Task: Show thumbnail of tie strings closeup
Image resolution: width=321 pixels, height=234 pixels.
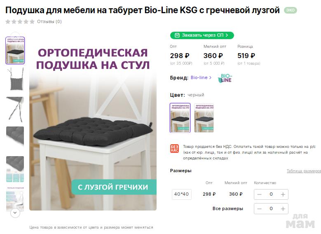Action: [15, 109]
